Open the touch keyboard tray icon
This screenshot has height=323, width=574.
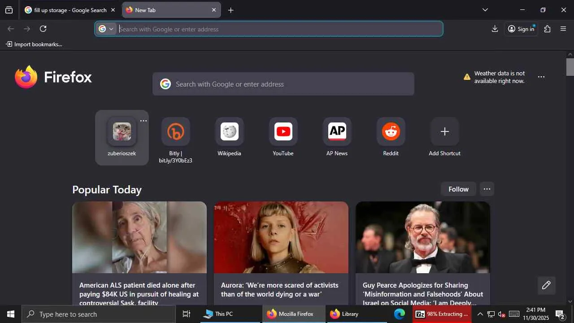point(514,314)
